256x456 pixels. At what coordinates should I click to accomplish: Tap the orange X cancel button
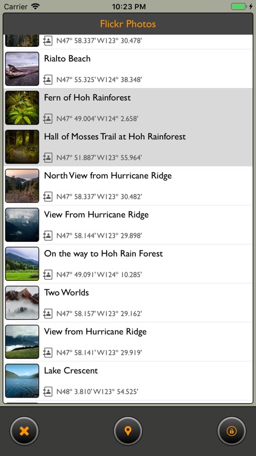[24, 431]
